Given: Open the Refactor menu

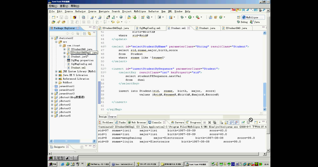Looking at the screenshot, I should (80, 11).
